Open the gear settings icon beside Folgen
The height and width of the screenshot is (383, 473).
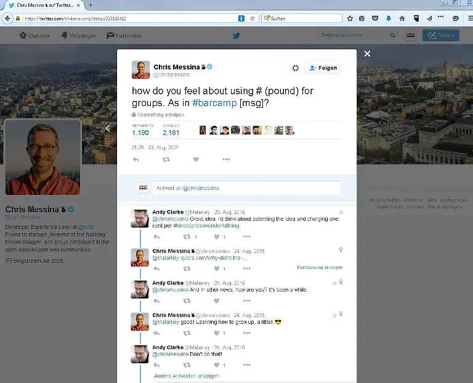[295, 68]
